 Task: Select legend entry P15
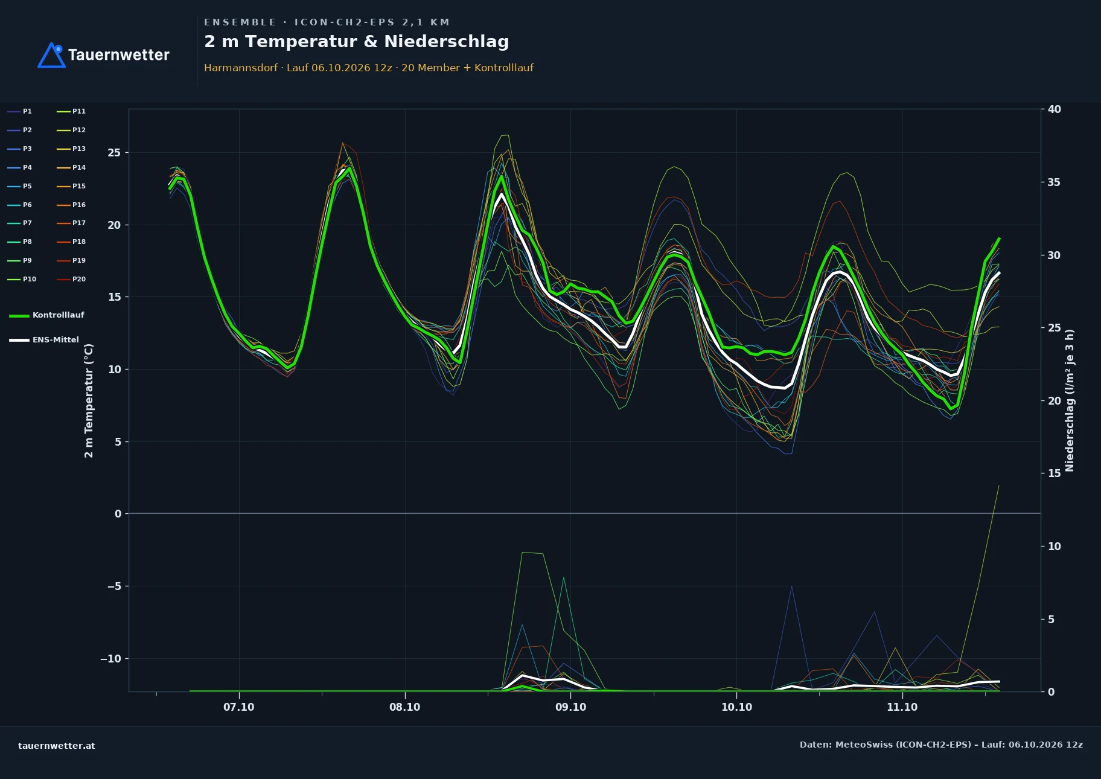[71, 186]
